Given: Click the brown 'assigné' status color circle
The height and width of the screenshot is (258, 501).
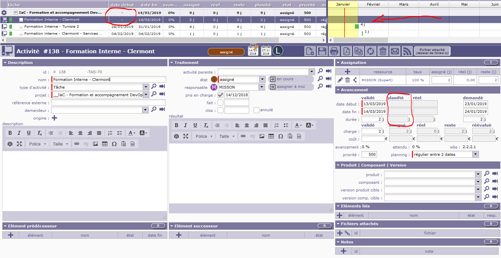Looking at the screenshot, I should 214,80.
